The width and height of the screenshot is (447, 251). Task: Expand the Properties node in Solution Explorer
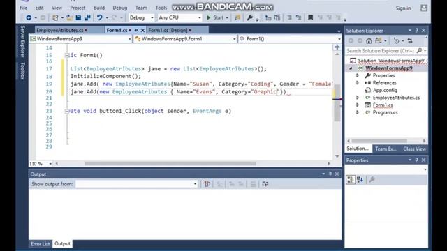(x=358, y=75)
